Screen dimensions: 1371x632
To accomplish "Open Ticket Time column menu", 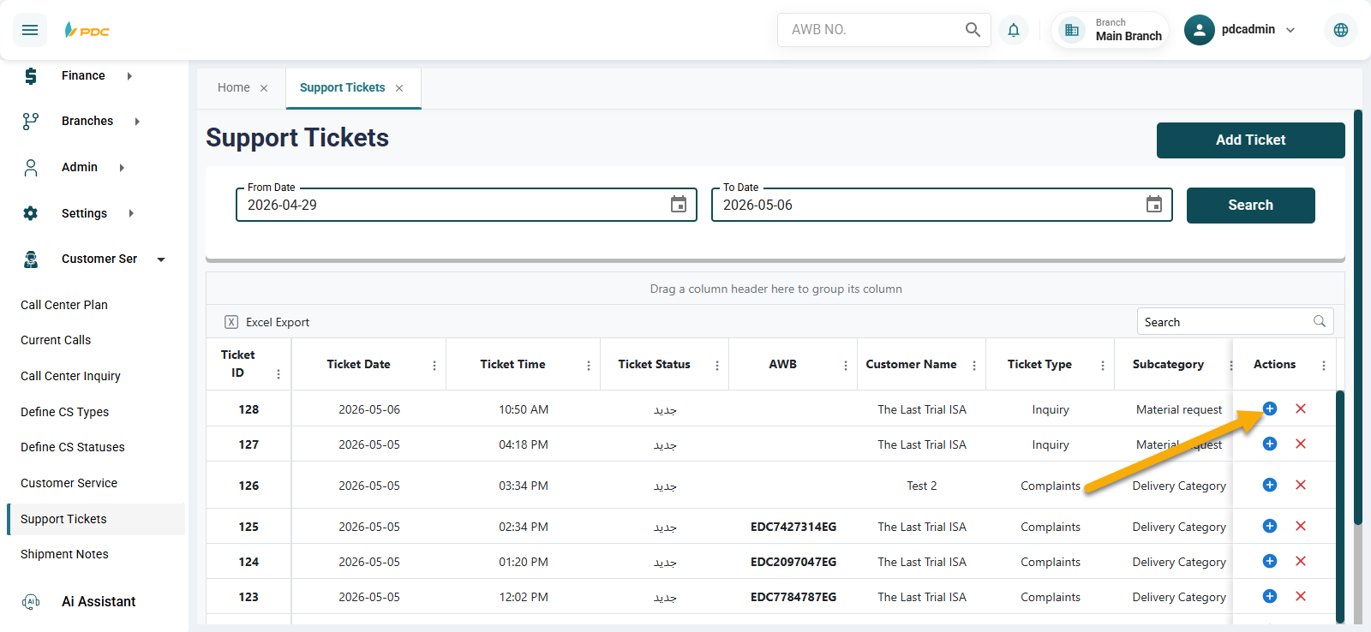I will (589, 366).
